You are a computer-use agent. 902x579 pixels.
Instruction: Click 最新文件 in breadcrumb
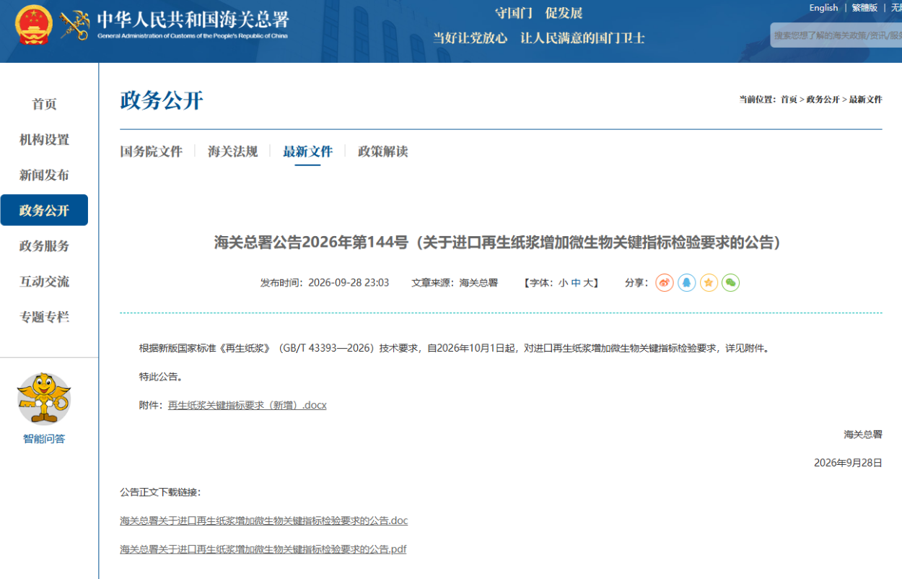point(865,100)
